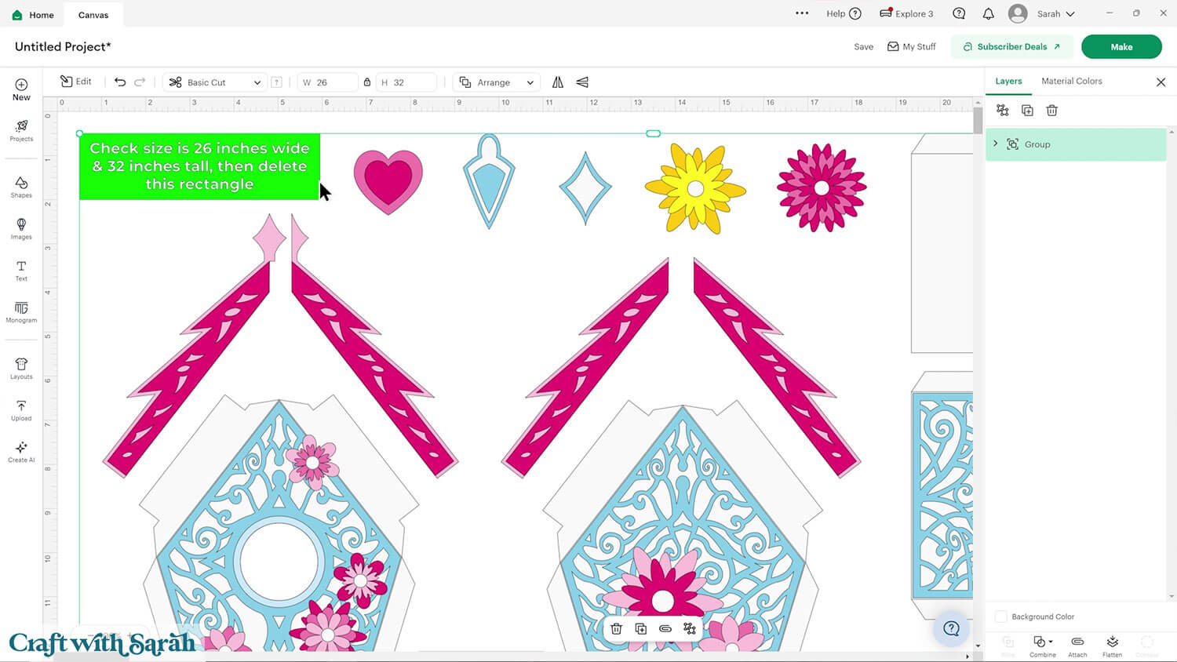Toggle the size lock between W and H
1177x662 pixels.
(366, 82)
